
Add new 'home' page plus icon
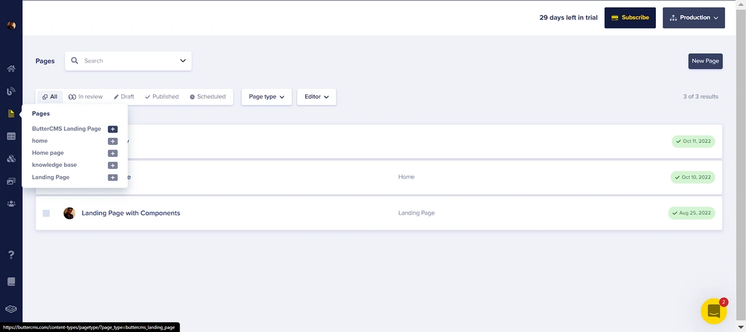113,141
